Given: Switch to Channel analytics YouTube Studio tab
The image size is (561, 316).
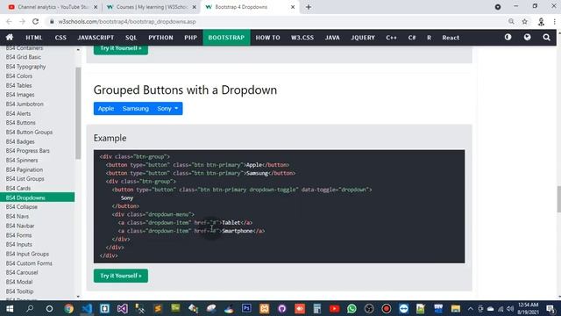Looking at the screenshot, I should point(53,7).
